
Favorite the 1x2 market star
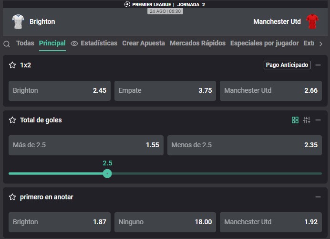[x=12, y=65]
